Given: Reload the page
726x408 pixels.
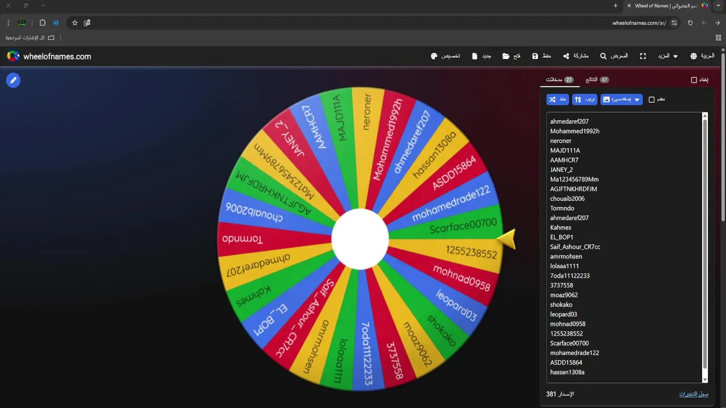Looking at the screenshot, I should [x=690, y=23].
